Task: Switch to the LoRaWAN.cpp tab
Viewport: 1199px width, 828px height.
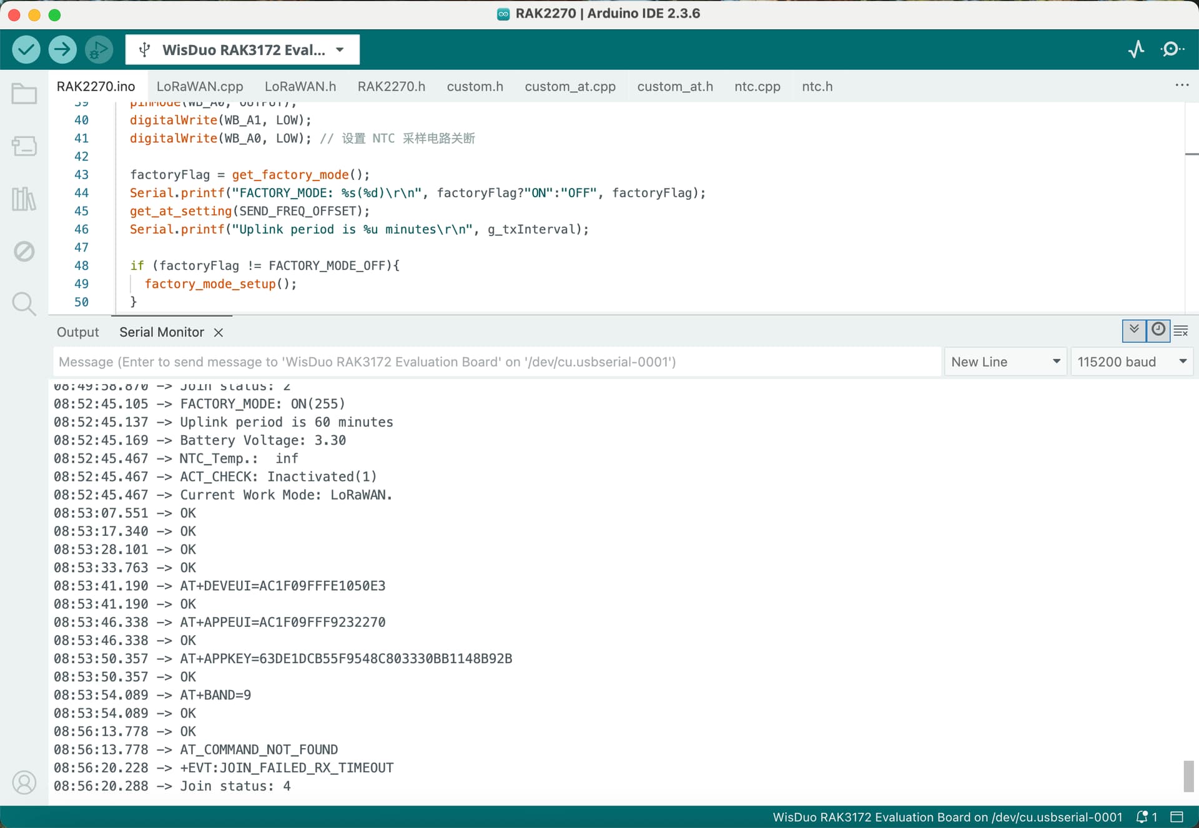Action: 200,87
